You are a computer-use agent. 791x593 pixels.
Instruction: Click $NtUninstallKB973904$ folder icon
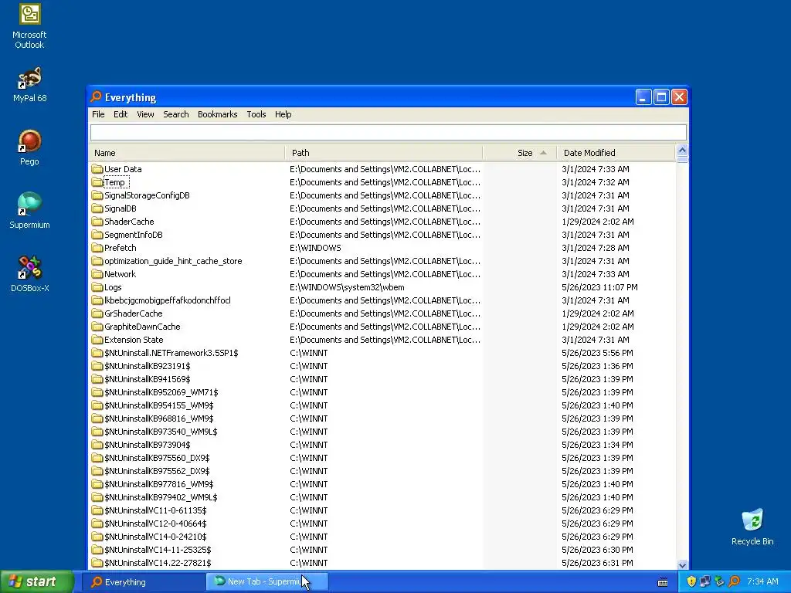[x=97, y=444]
